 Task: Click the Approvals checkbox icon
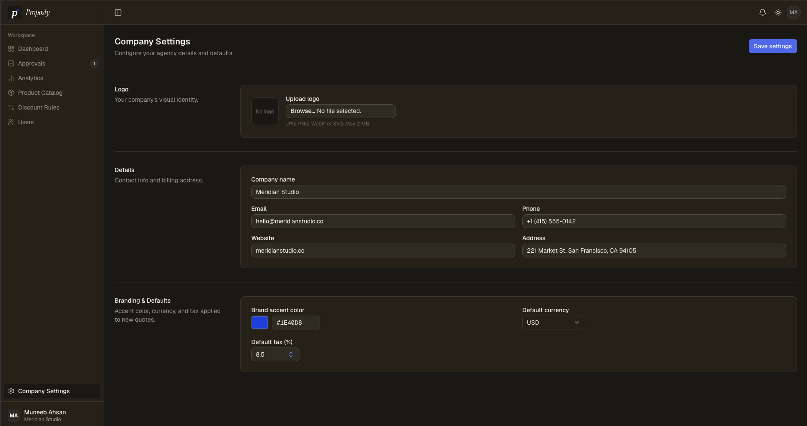coord(11,63)
